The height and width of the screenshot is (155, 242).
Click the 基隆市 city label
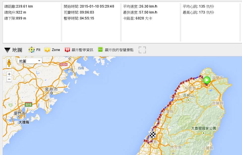point(218,78)
